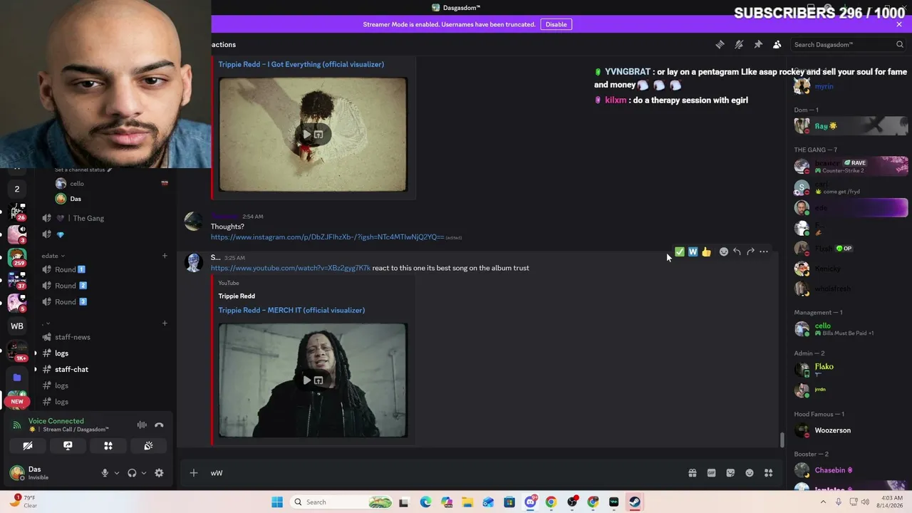
Task: Open headphone output options arrow
Action: (144, 472)
